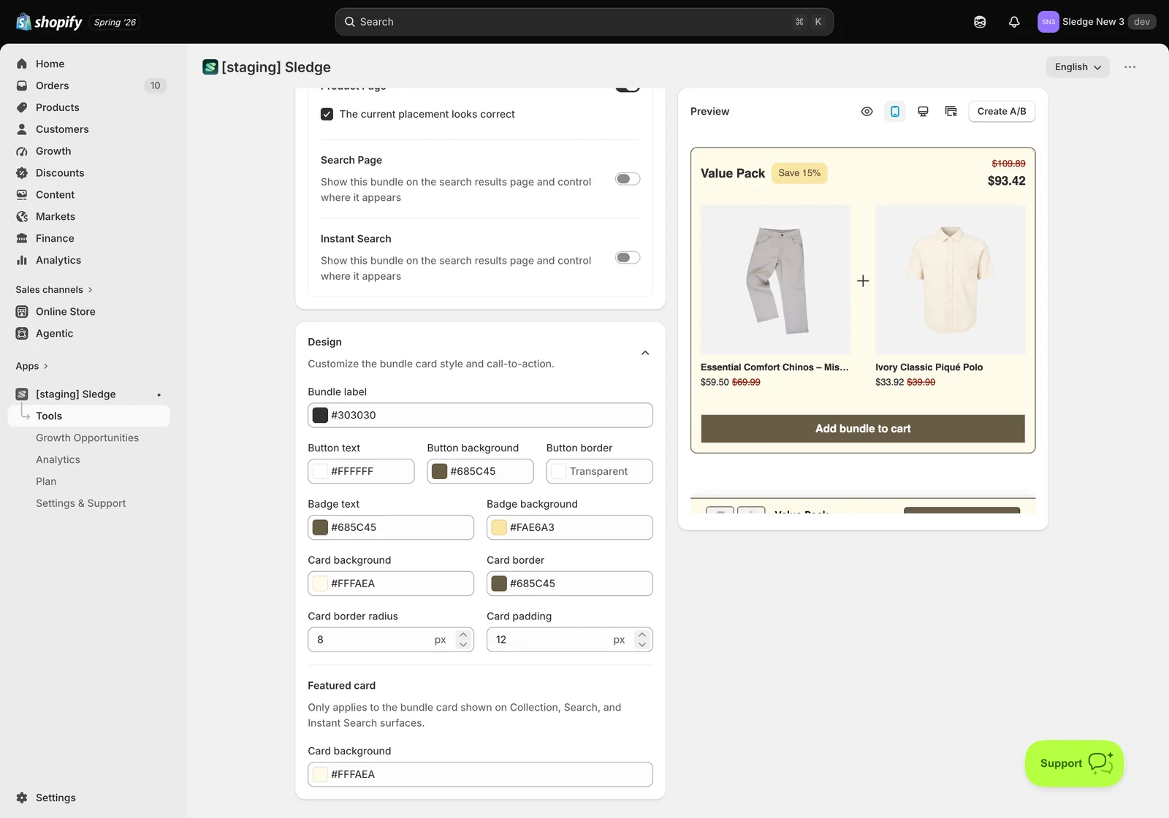
Task: Click the Analytics bar chart icon
Action: pos(22,260)
